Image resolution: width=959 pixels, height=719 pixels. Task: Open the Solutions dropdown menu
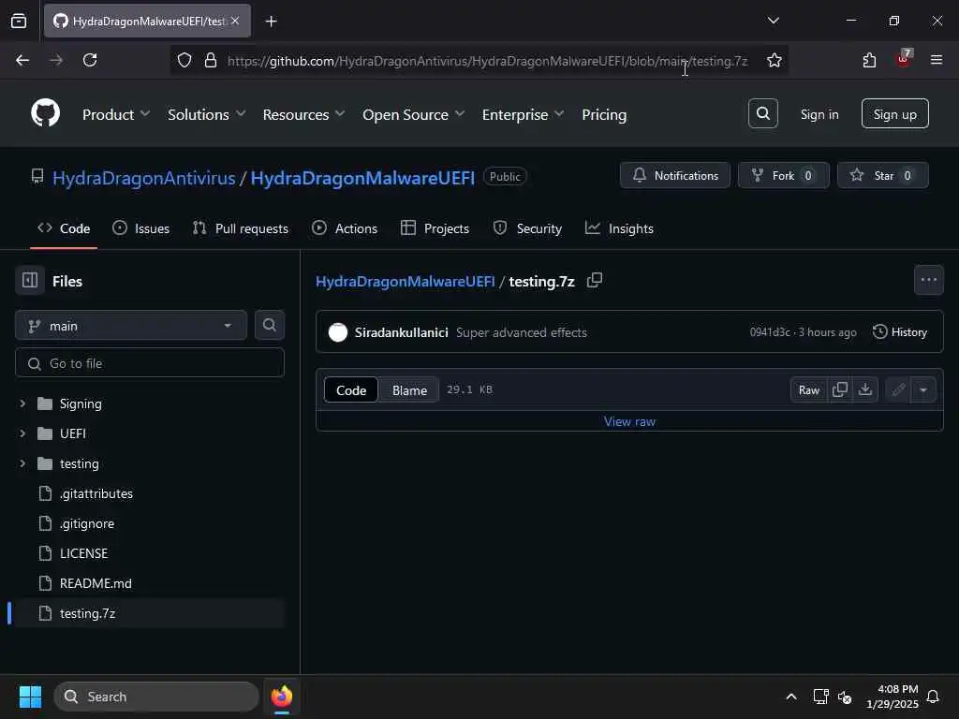pyautogui.click(x=206, y=114)
